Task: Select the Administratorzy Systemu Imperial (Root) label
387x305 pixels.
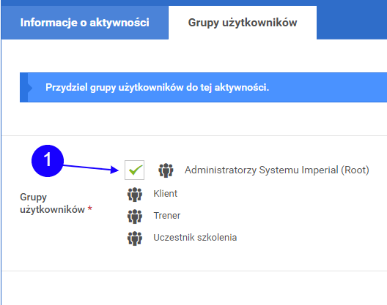Action: pos(276,170)
